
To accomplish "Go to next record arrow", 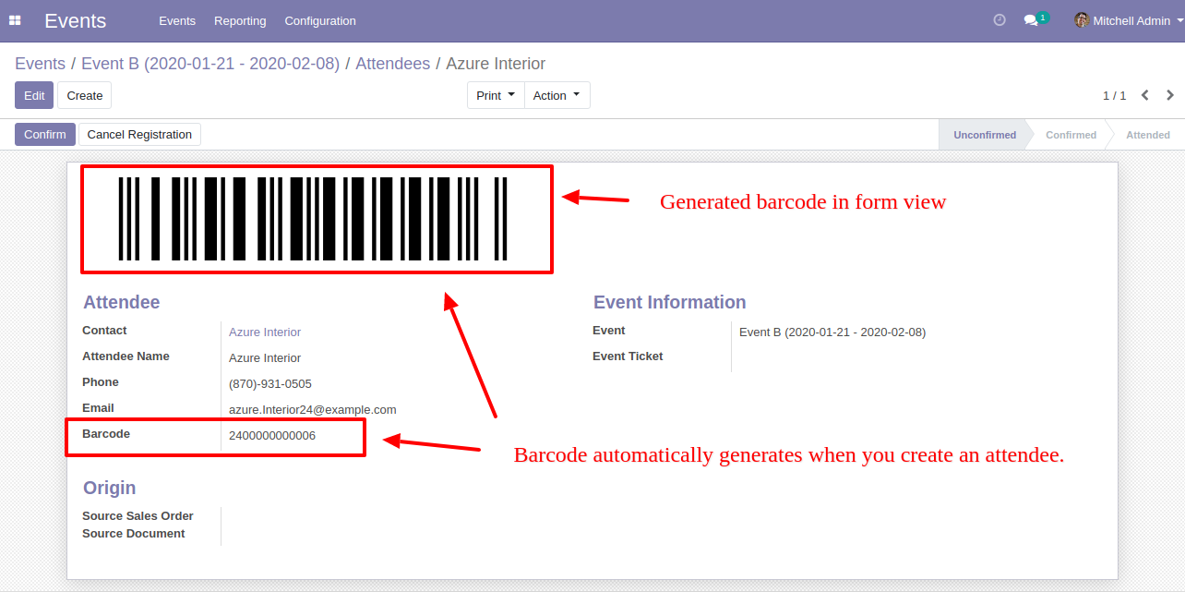I will pyautogui.click(x=1170, y=95).
